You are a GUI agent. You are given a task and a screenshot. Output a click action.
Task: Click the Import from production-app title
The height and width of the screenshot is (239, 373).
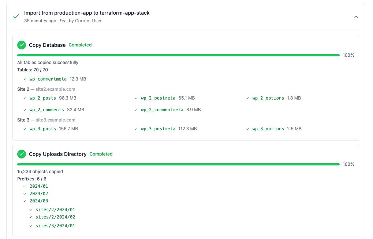point(87,13)
